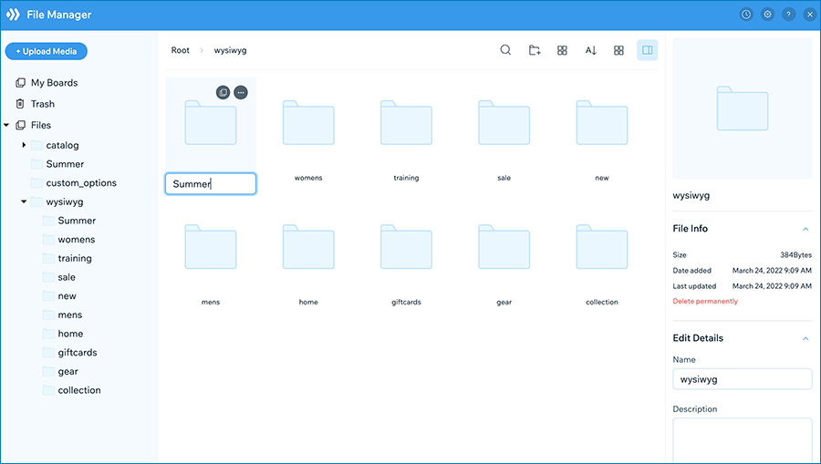Open the history clock icon in header
This screenshot has width=821, height=464.
click(x=746, y=15)
